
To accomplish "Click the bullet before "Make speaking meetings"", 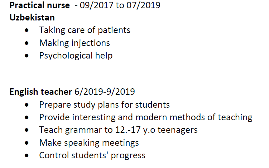I will coord(27,143).
